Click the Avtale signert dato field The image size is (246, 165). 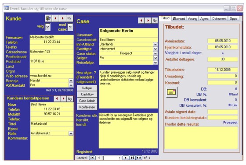pos(223,112)
